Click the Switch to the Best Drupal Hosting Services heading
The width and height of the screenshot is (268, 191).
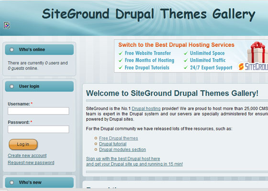[176, 45]
